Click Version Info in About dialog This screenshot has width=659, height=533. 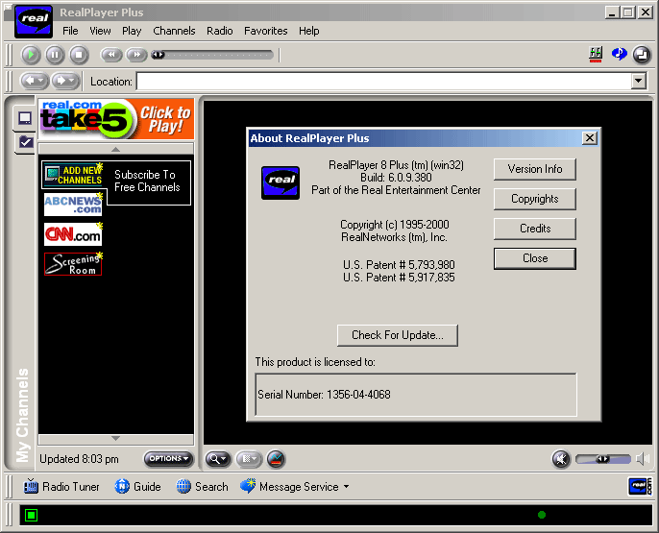pyautogui.click(x=534, y=169)
